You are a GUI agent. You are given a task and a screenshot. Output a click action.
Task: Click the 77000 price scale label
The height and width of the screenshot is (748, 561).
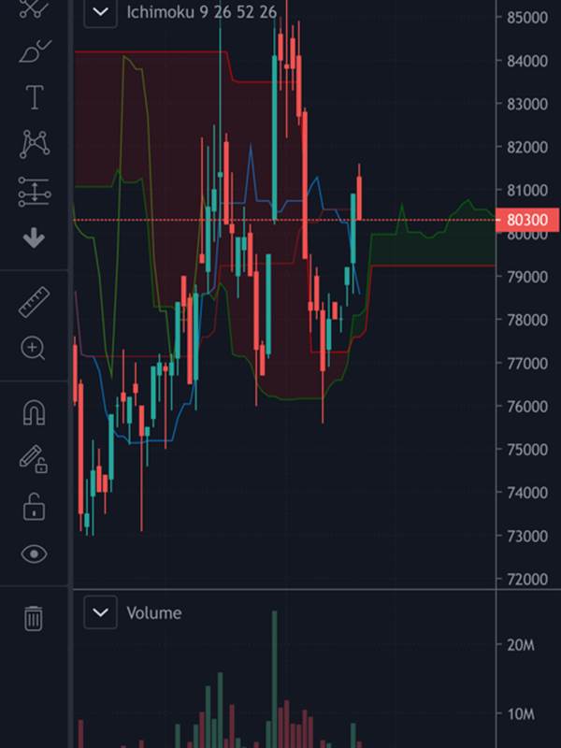pyautogui.click(x=527, y=363)
